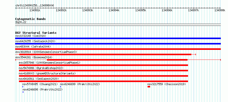
Task: Click the label nsv6246699 (Prakrithi2022)
Action: click(x=80, y=84)
